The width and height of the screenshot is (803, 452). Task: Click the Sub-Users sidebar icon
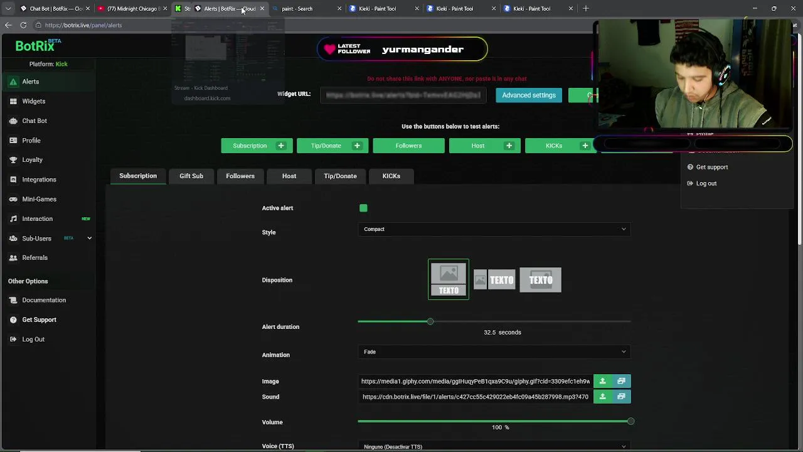(x=13, y=239)
